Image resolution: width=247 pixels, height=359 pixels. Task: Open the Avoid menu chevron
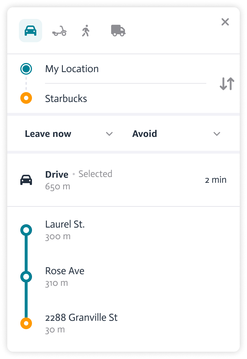click(216, 134)
